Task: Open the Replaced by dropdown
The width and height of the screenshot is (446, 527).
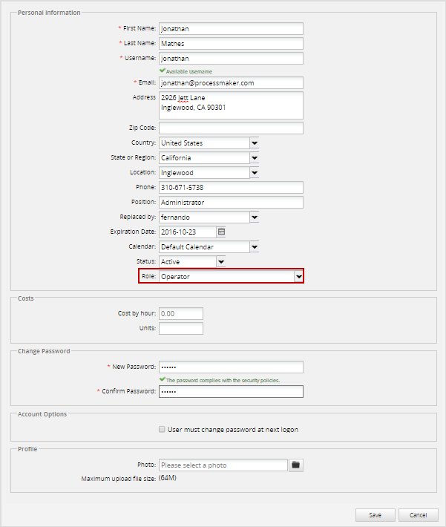Action: 254,217
